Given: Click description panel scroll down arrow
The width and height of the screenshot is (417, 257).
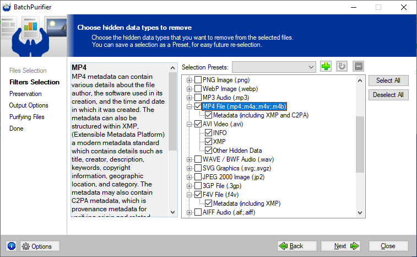Looking at the screenshot, I should coord(172,212).
